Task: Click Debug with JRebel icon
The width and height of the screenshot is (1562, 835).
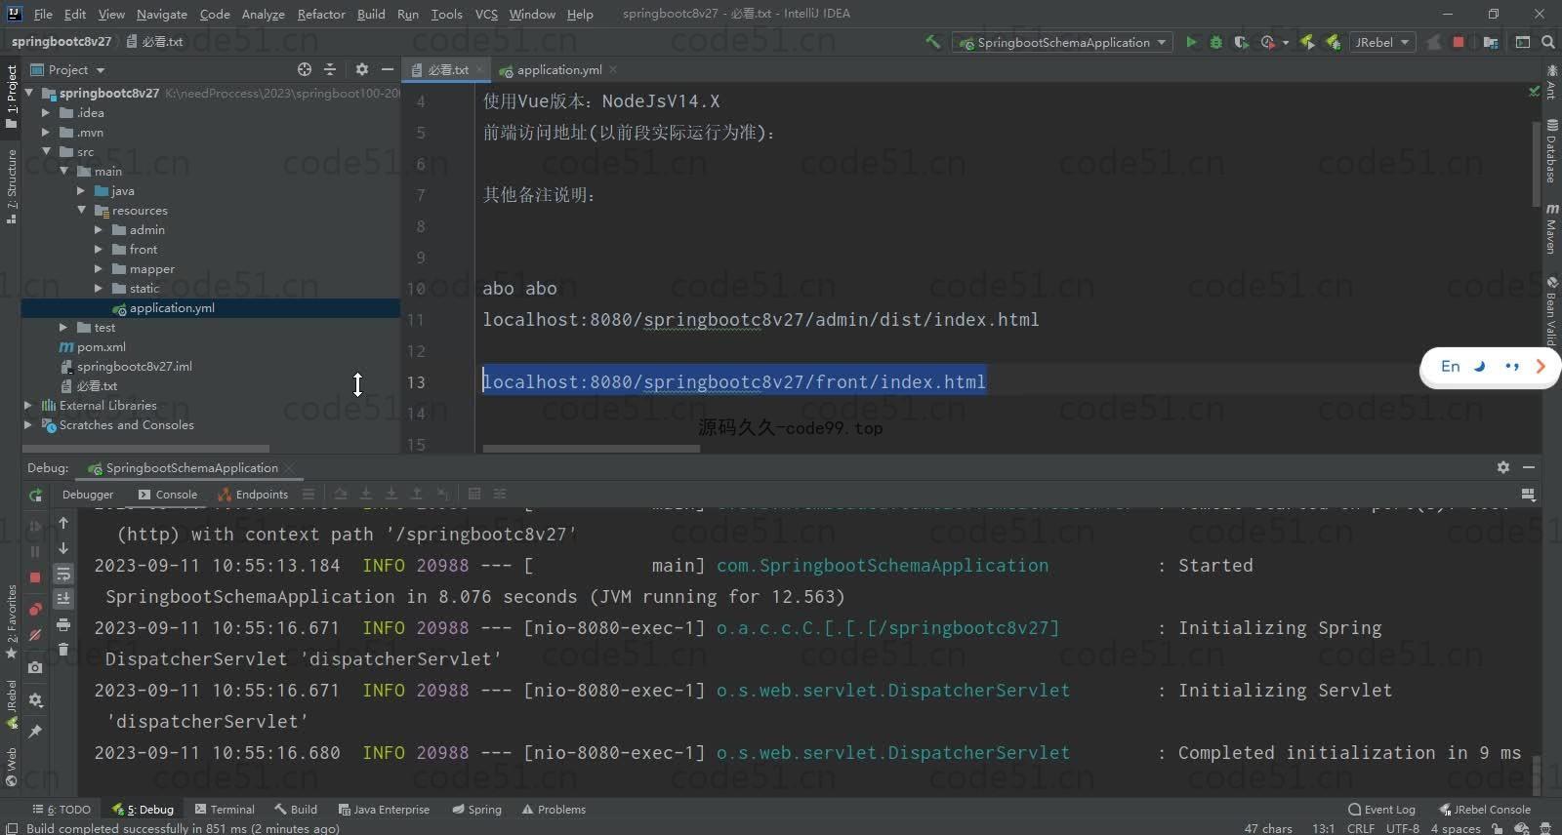Action: [1333, 42]
